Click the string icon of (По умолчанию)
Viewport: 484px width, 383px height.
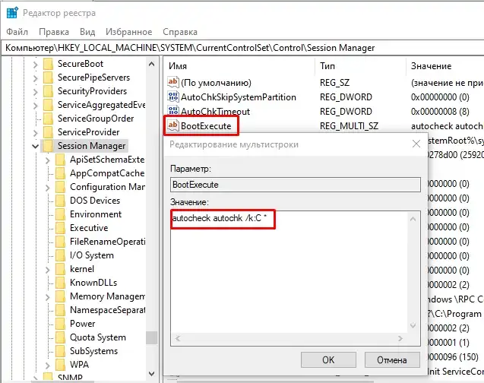pos(173,82)
